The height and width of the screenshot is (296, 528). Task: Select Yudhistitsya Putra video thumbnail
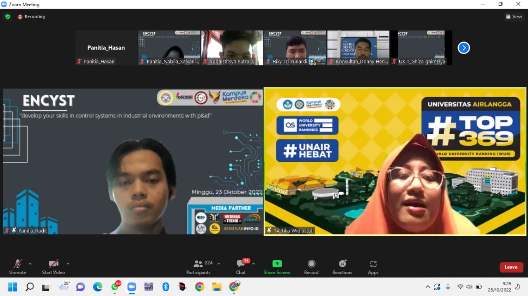(x=232, y=48)
